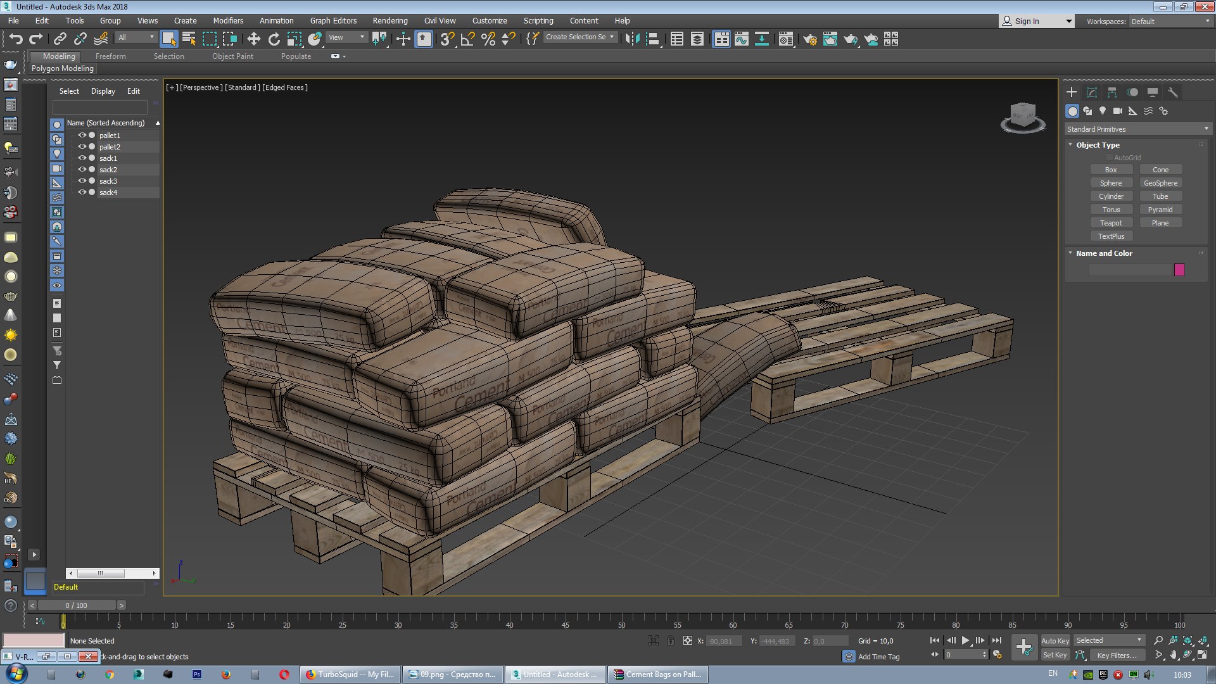Hide sack3 using its eye icon
Viewport: 1216px width, 684px height.
(x=82, y=180)
